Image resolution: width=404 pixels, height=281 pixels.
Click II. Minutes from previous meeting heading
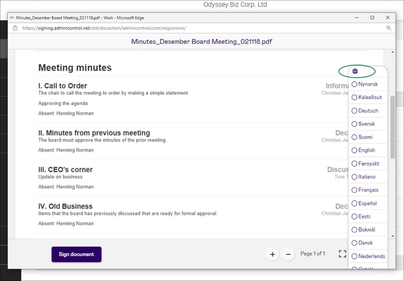point(94,133)
